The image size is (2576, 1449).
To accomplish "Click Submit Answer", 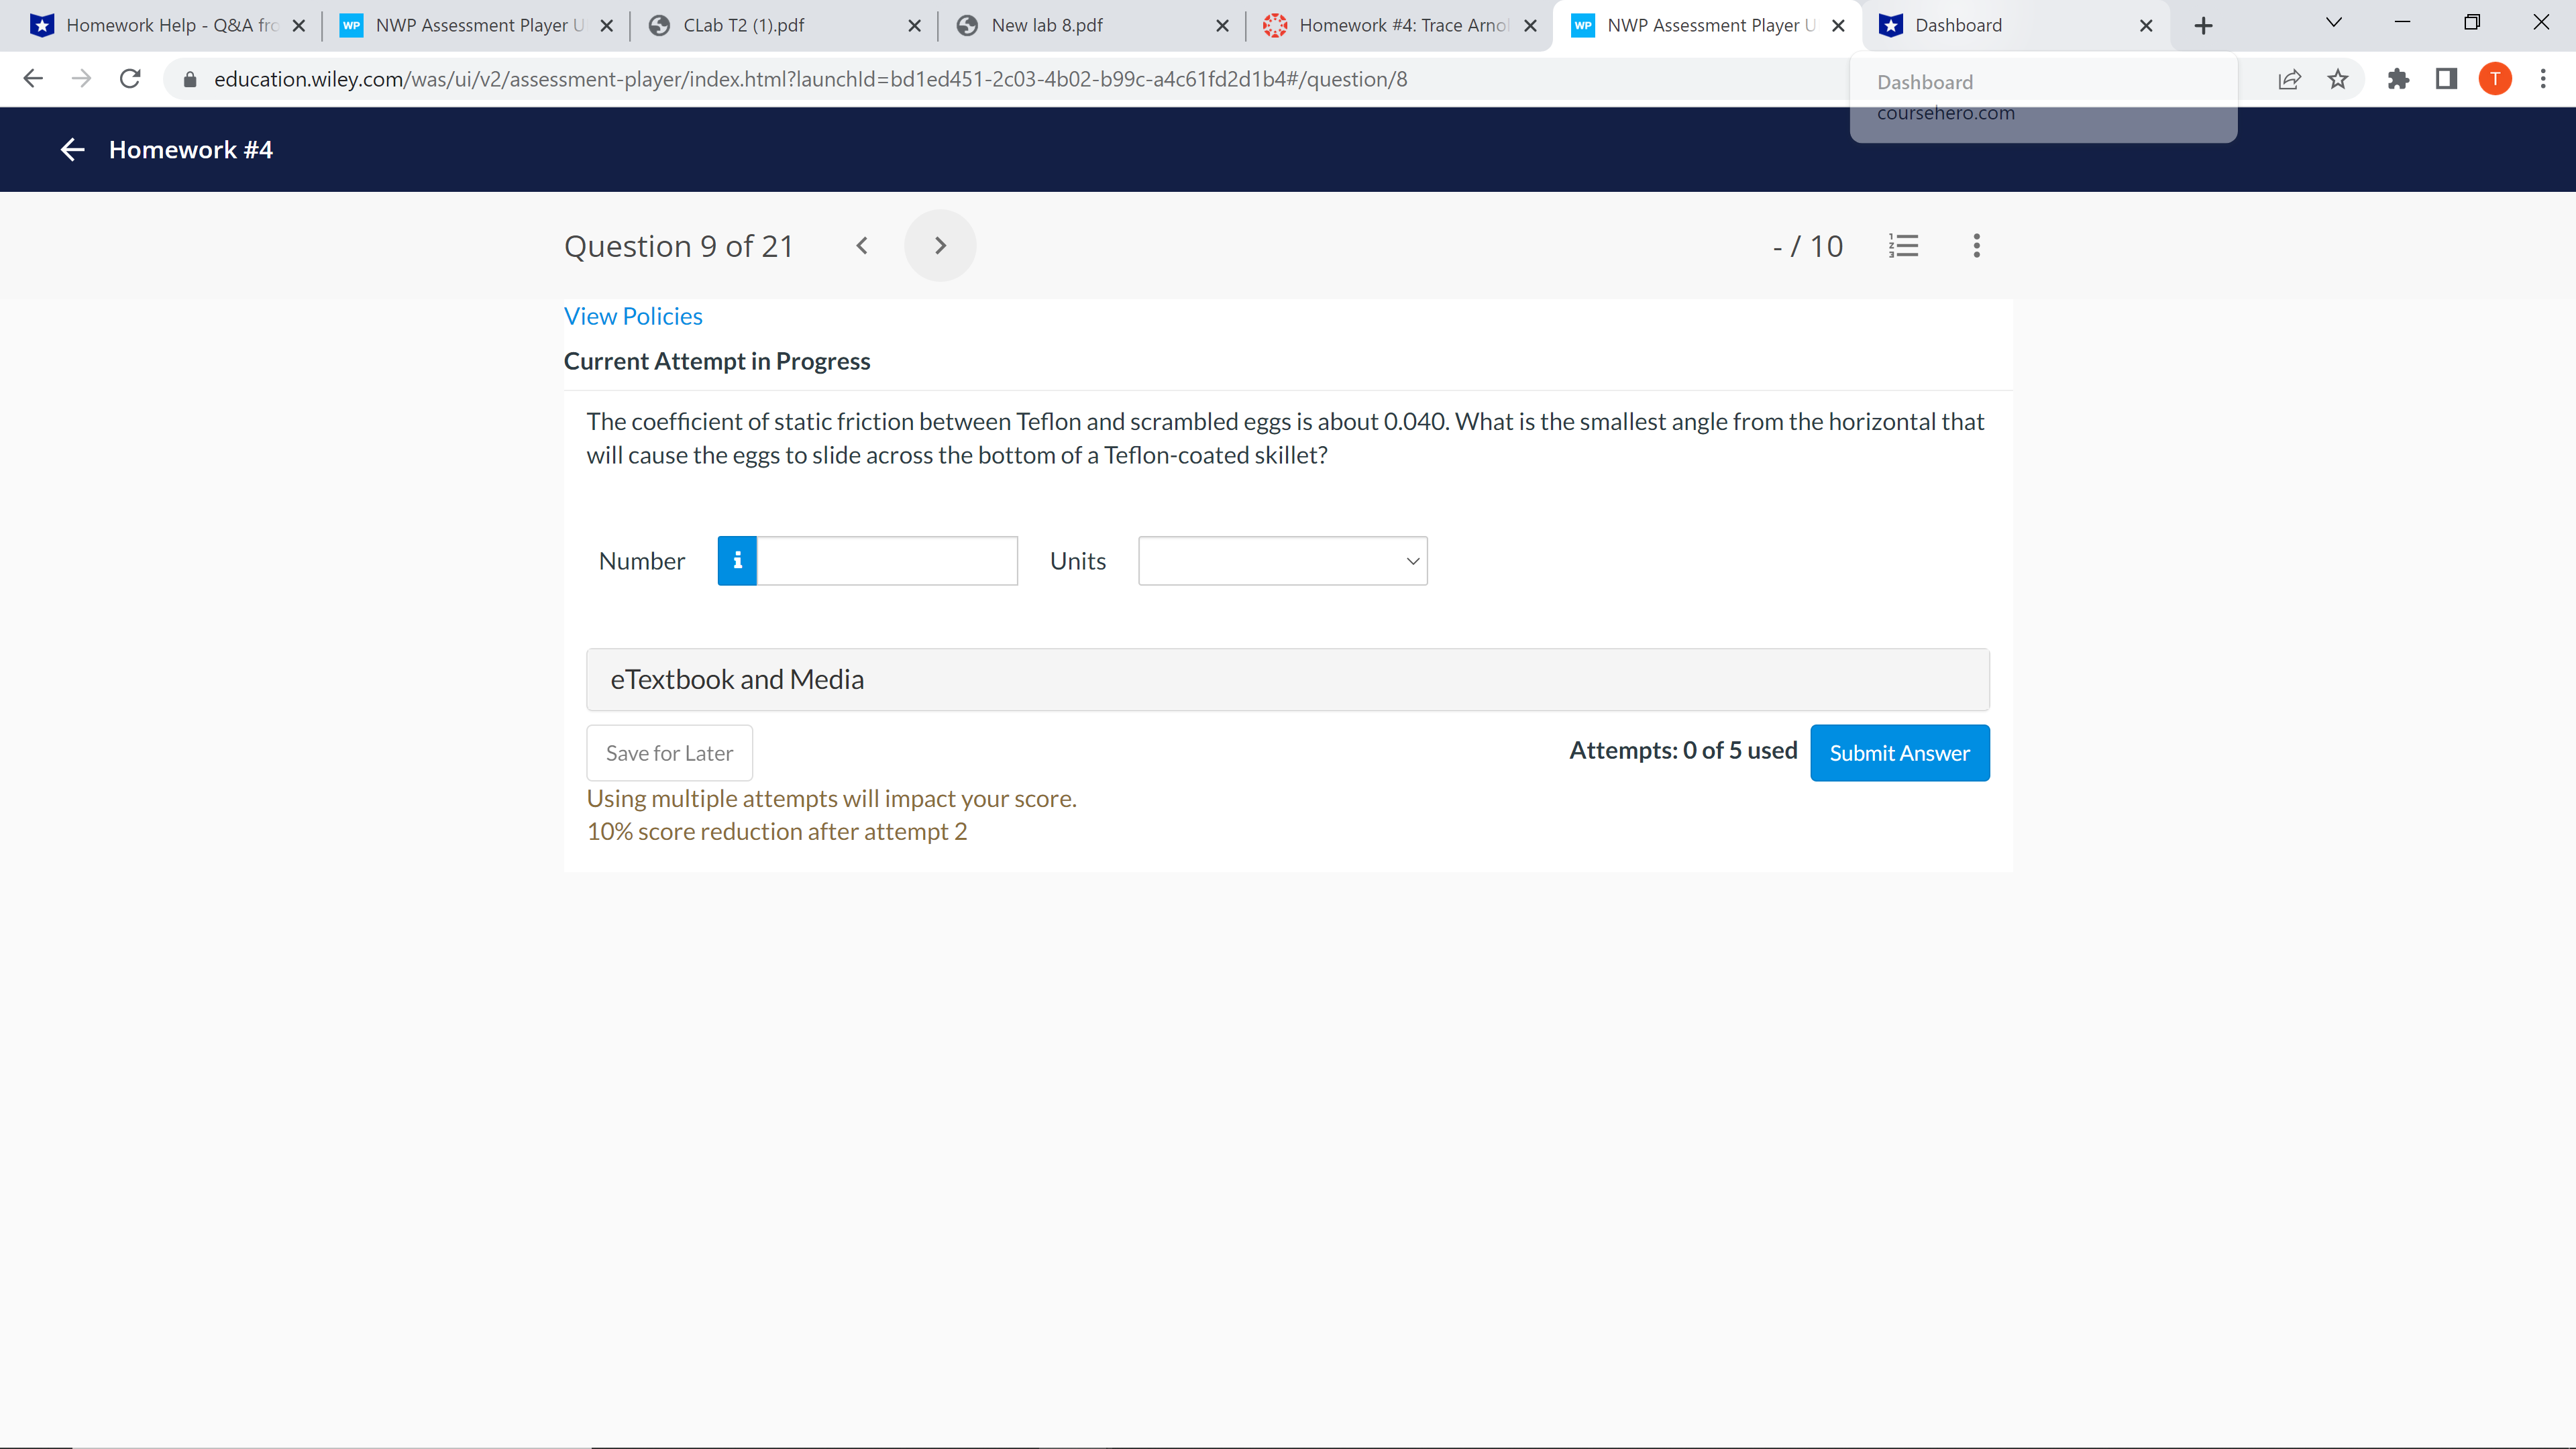I will coord(1899,752).
